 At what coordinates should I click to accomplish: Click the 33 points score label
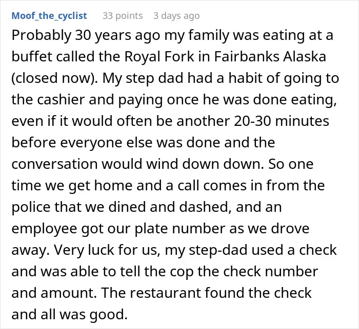click(123, 16)
